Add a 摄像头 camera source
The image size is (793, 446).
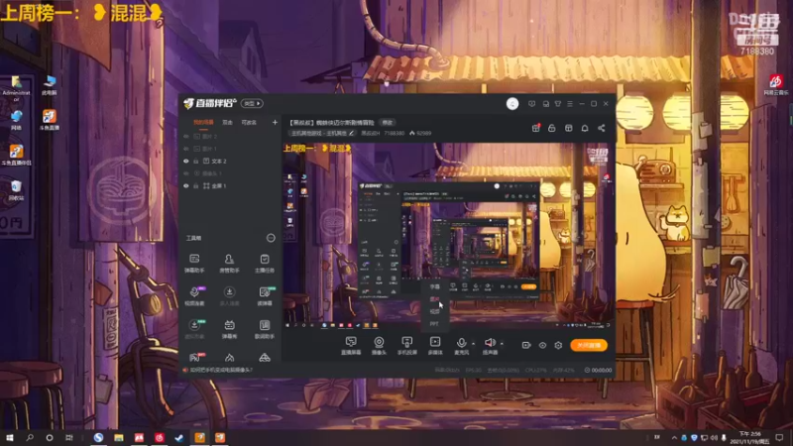379,346
